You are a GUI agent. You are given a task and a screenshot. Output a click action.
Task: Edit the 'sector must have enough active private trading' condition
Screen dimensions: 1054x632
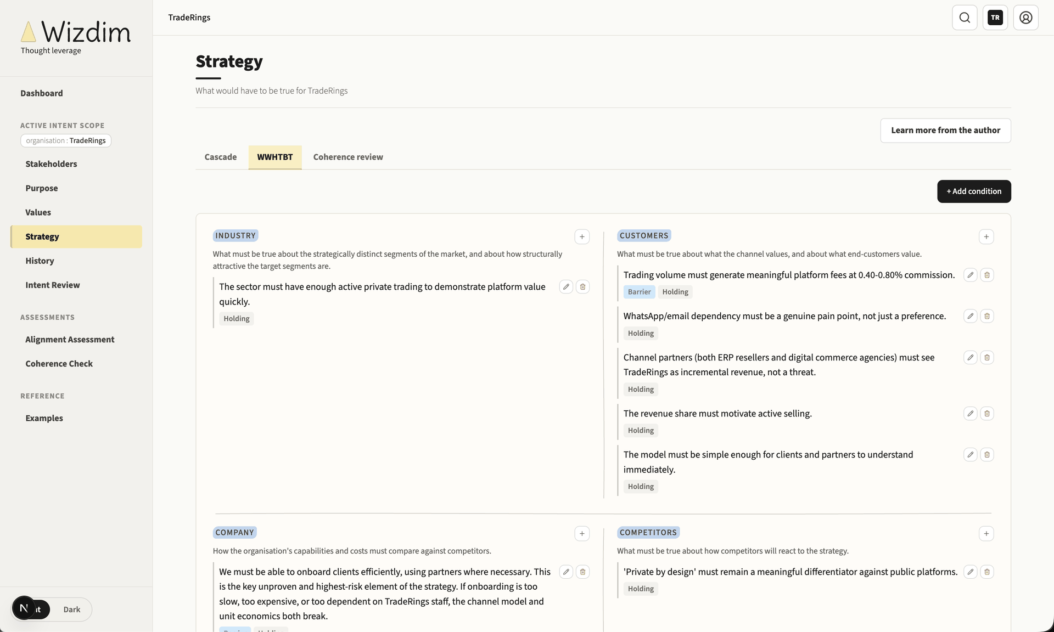point(566,286)
